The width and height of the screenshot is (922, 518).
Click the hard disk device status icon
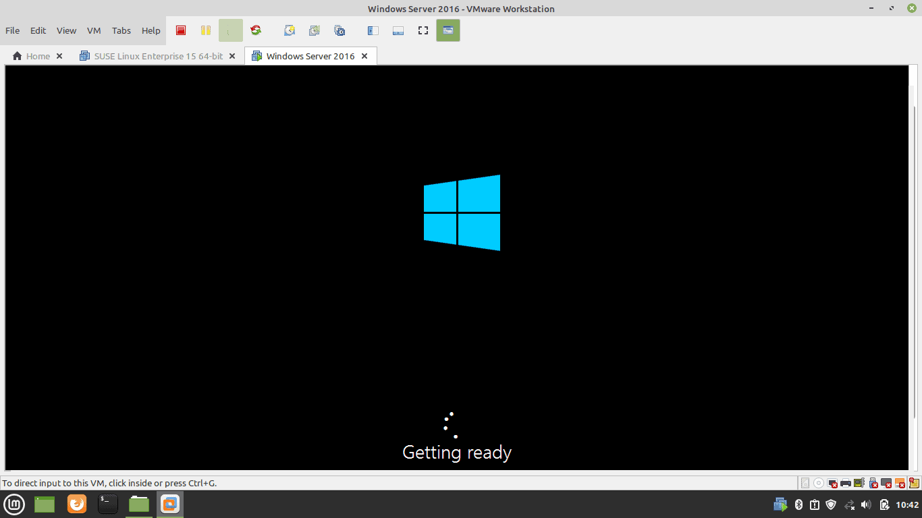tap(805, 483)
